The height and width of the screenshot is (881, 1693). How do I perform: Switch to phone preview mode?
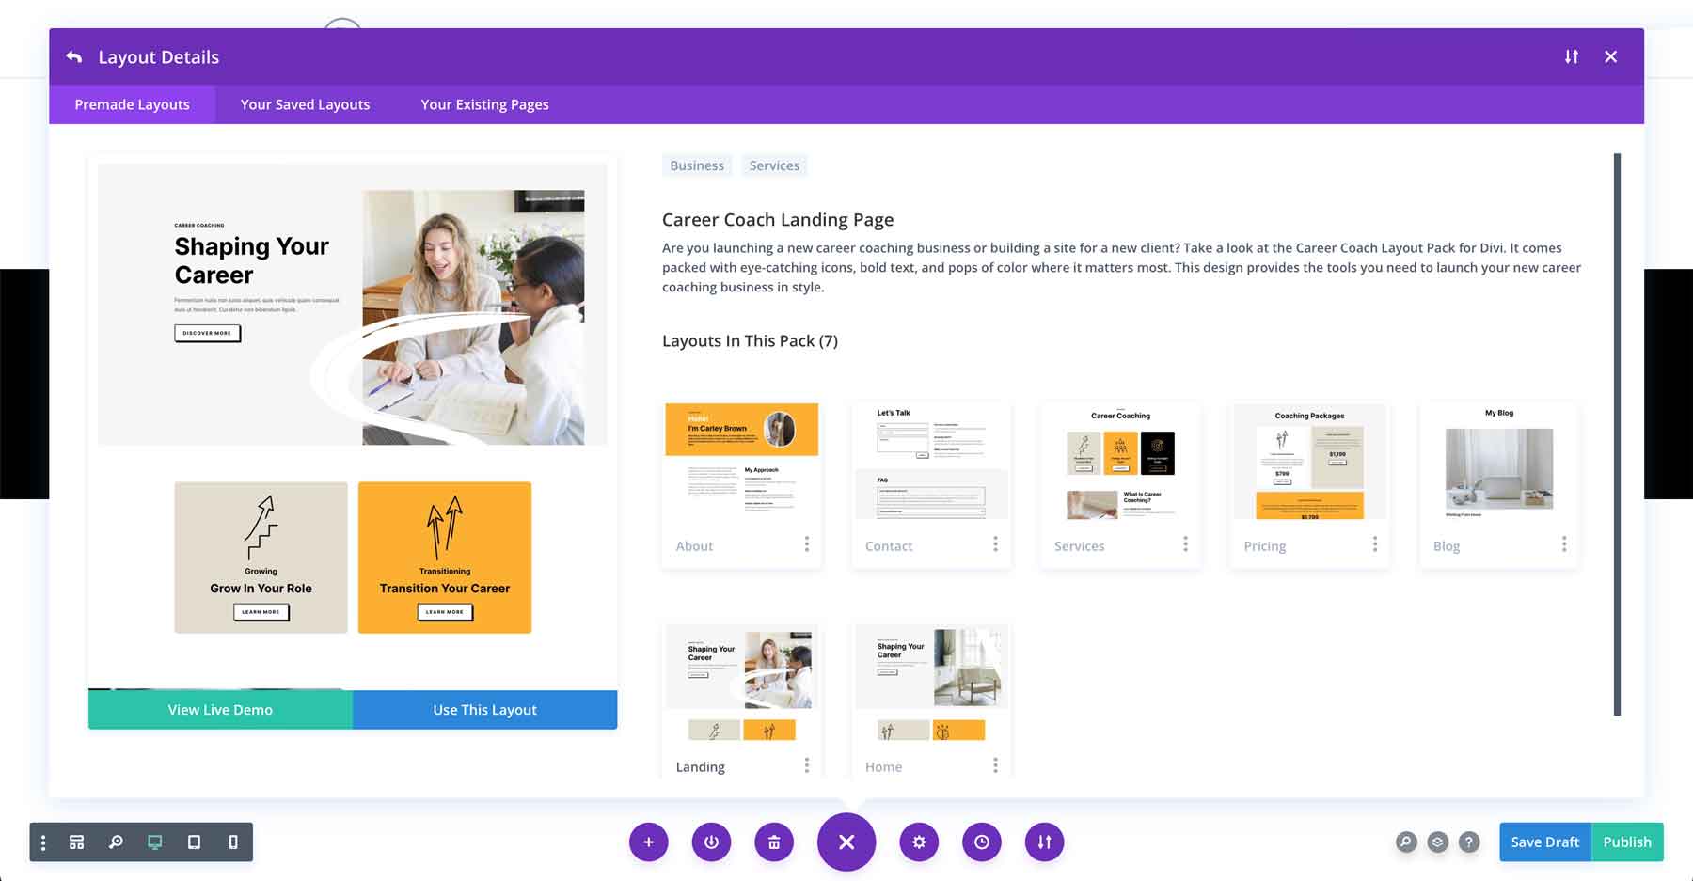232,842
